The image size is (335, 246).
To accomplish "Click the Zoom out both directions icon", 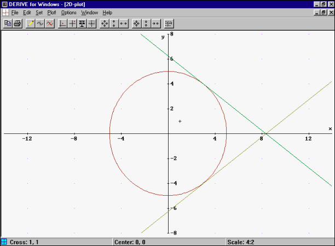I will pos(105,24).
